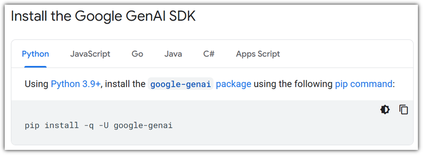
Task: Choose the C# tab
Action: pyautogui.click(x=209, y=54)
